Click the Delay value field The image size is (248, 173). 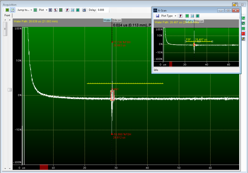pos(103,10)
